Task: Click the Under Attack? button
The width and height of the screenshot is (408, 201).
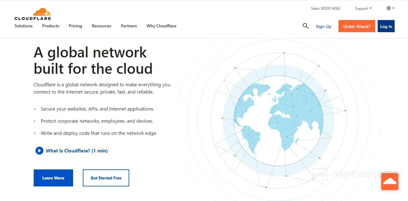Action: point(357,26)
